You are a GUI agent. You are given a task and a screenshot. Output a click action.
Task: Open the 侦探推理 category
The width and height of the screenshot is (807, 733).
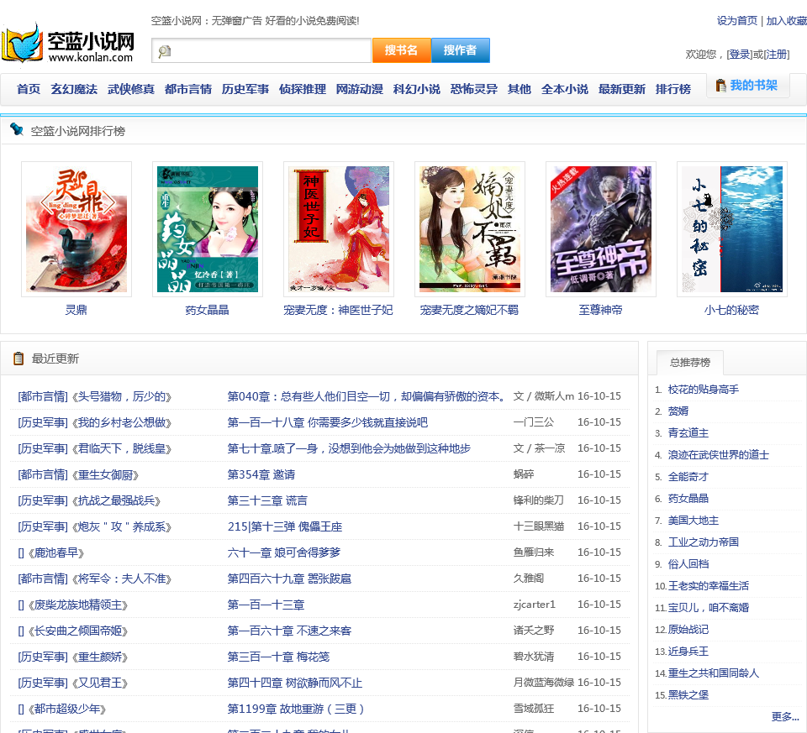point(303,89)
